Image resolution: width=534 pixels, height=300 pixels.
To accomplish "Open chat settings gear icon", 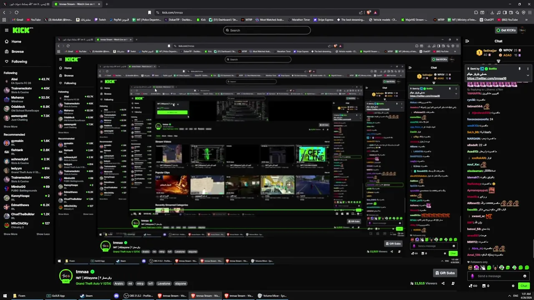I will (x=513, y=286).
